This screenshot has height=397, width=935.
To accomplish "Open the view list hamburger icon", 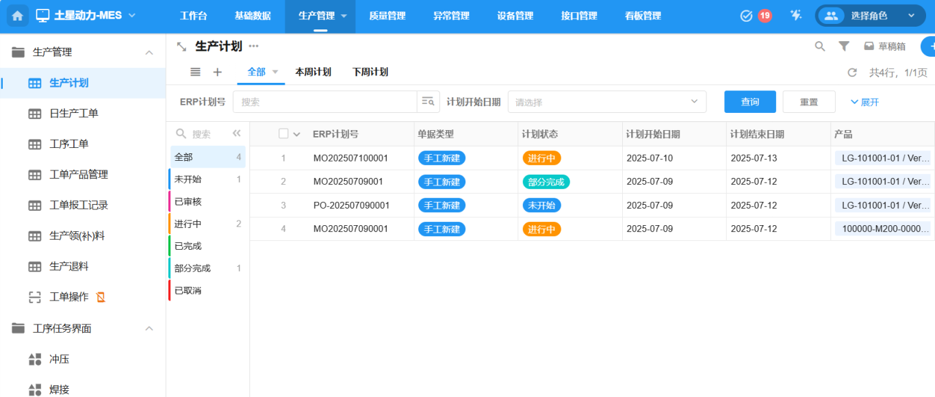I will 195,72.
